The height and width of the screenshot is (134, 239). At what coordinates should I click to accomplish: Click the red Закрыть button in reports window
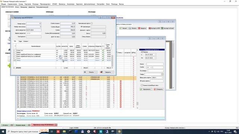pos(142,28)
